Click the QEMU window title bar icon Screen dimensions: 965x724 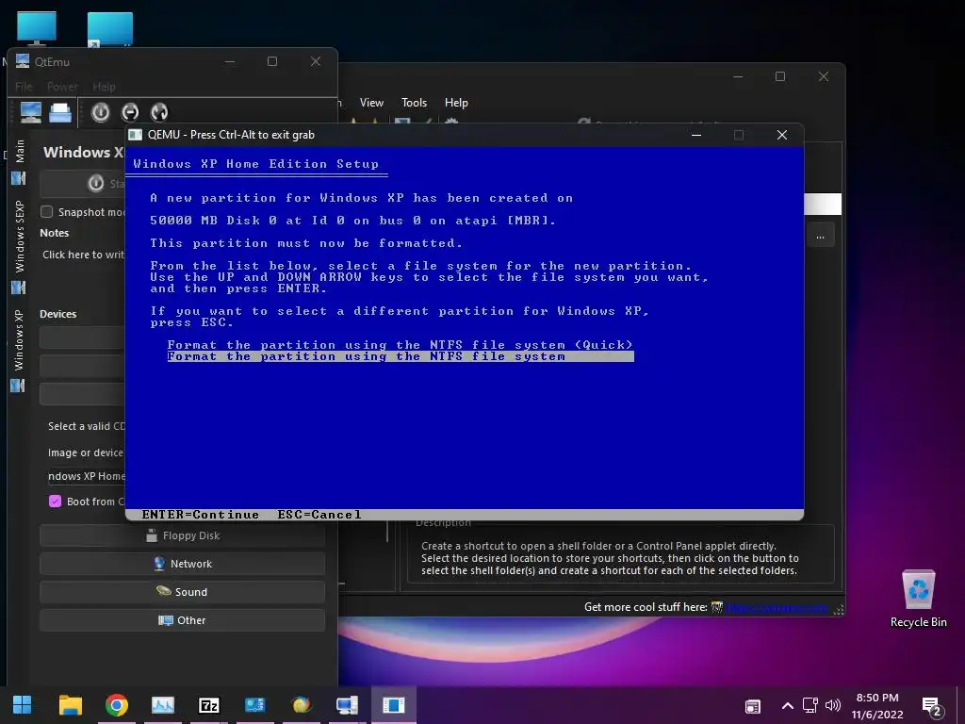[x=136, y=135]
